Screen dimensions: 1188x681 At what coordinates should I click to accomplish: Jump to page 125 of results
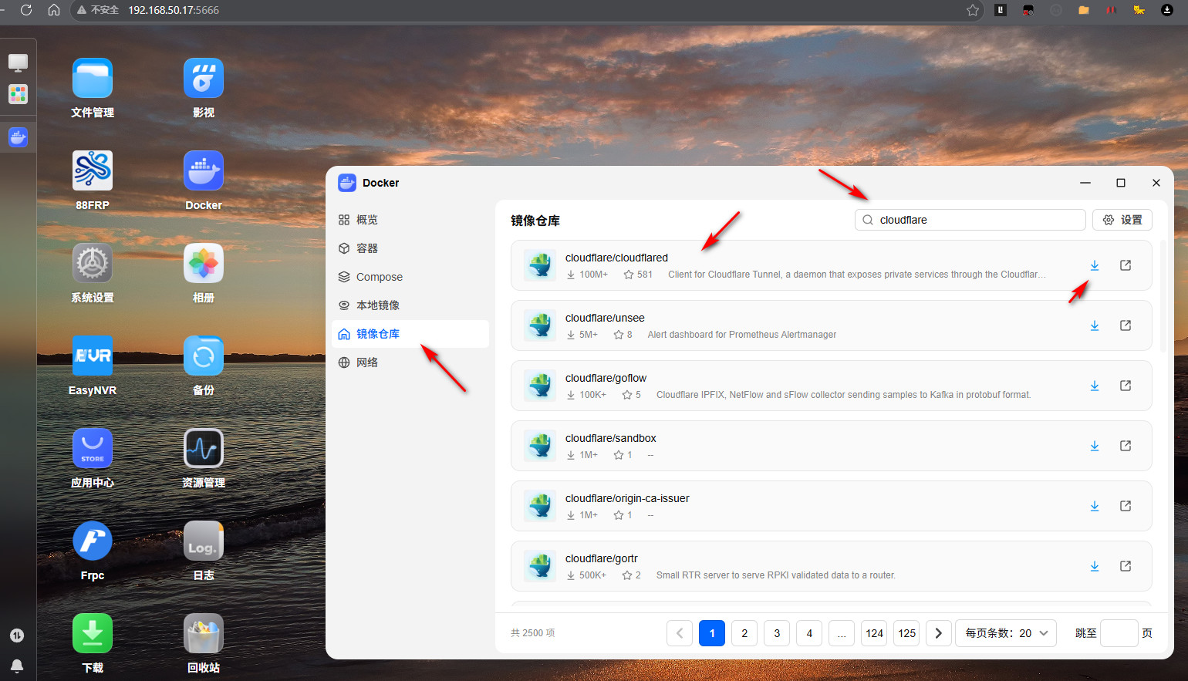tap(906, 633)
